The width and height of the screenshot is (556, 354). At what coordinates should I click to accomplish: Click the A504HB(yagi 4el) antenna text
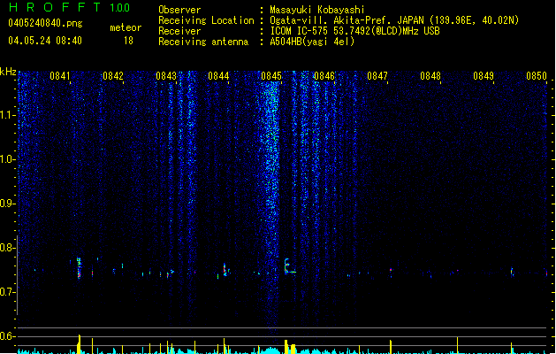pyautogui.click(x=312, y=42)
